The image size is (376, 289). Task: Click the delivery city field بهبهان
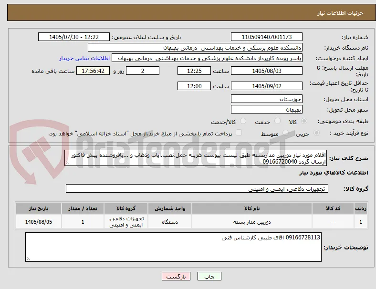click(x=266, y=109)
